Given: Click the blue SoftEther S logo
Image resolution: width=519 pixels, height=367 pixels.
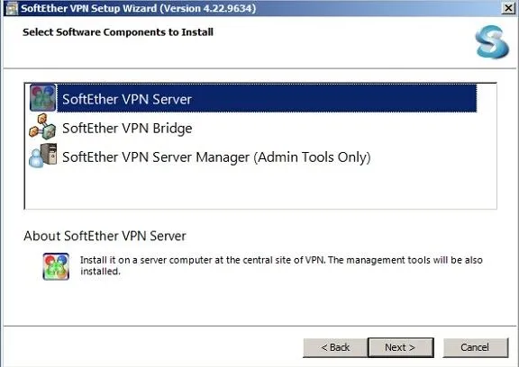Looking at the screenshot, I should (492, 42).
